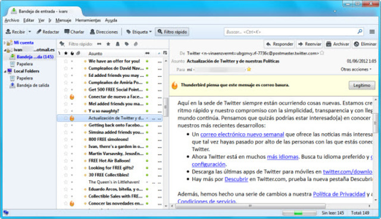Toggle tags quick filter icon
381x219 pixels.
tap(127, 44)
